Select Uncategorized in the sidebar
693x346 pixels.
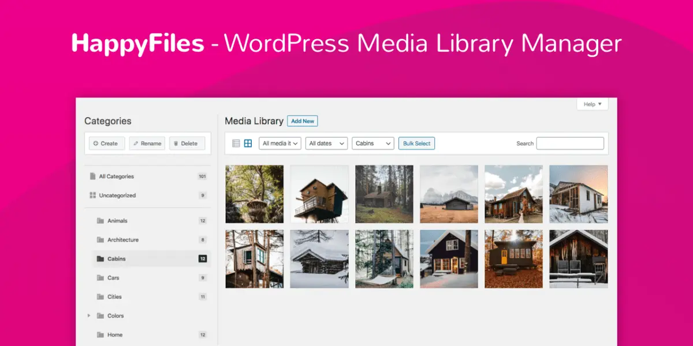(117, 195)
